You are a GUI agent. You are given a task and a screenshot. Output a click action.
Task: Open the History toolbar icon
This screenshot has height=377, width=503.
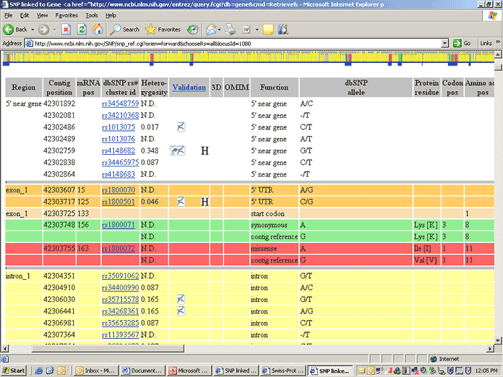192,29
